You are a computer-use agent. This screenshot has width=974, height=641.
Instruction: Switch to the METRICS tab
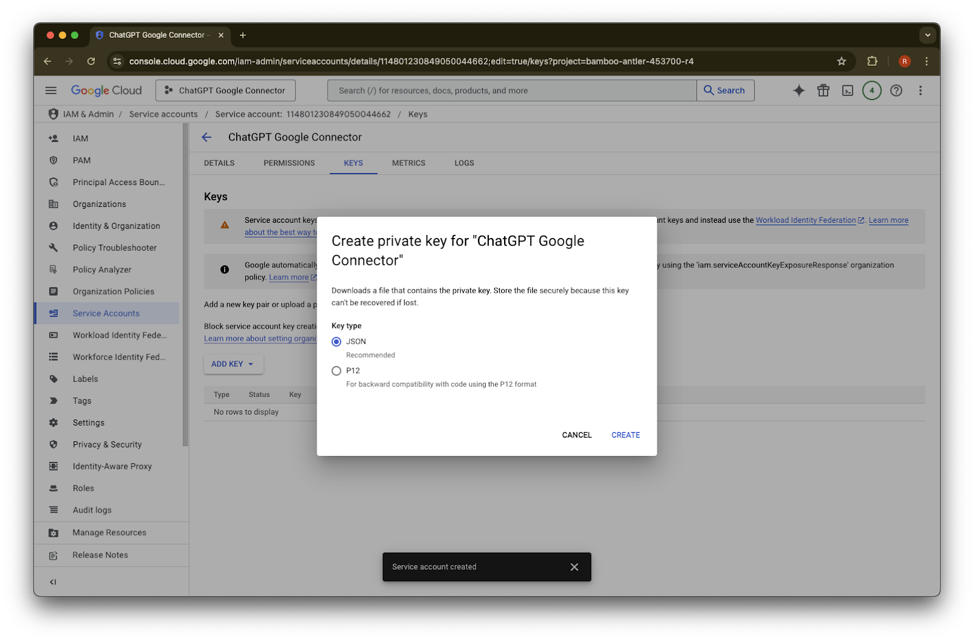coord(408,163)
